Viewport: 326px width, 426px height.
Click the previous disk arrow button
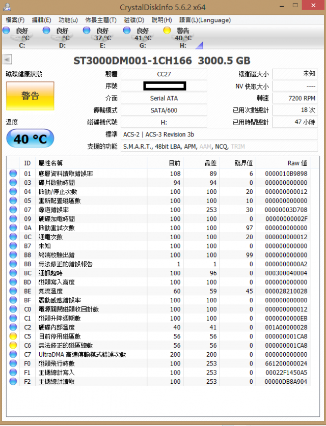(7, 59)
